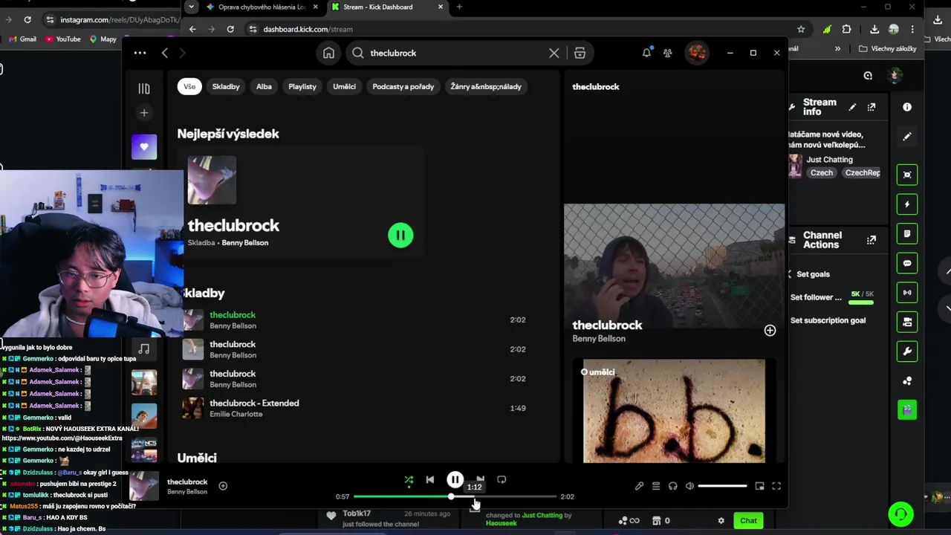Select the Podcasty a pořady filter chip
The width and height of the screenshot is (951, 535).
click(403, 86)
